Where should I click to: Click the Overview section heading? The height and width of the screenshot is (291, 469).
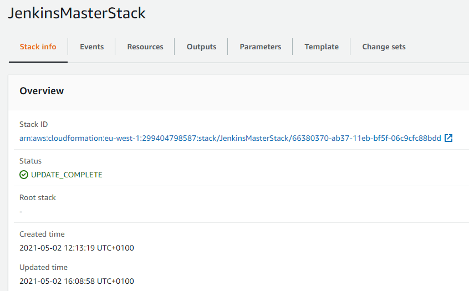pos(42,91)
